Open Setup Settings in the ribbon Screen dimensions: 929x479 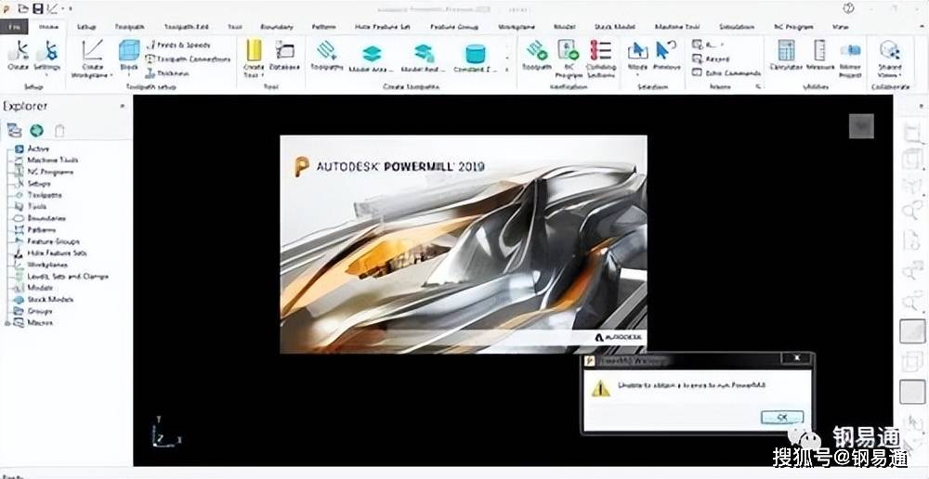[47, 55]
